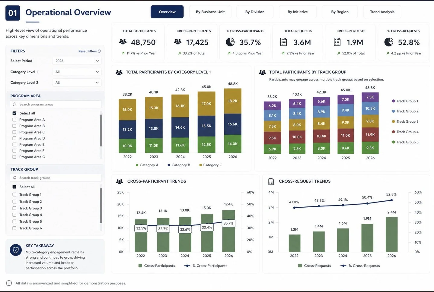
Task: Toggle the Program Area Select all checkbox
Action: (x=14, y=113)
